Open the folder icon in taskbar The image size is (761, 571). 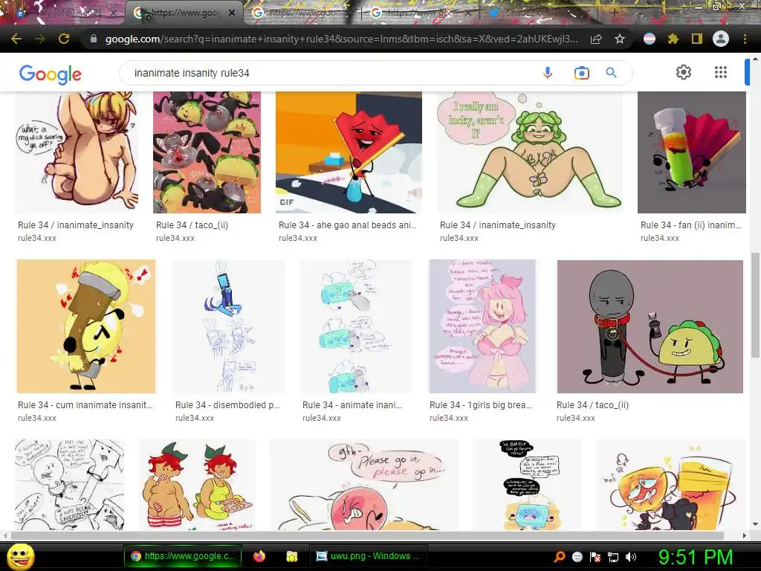pos(291,556)
